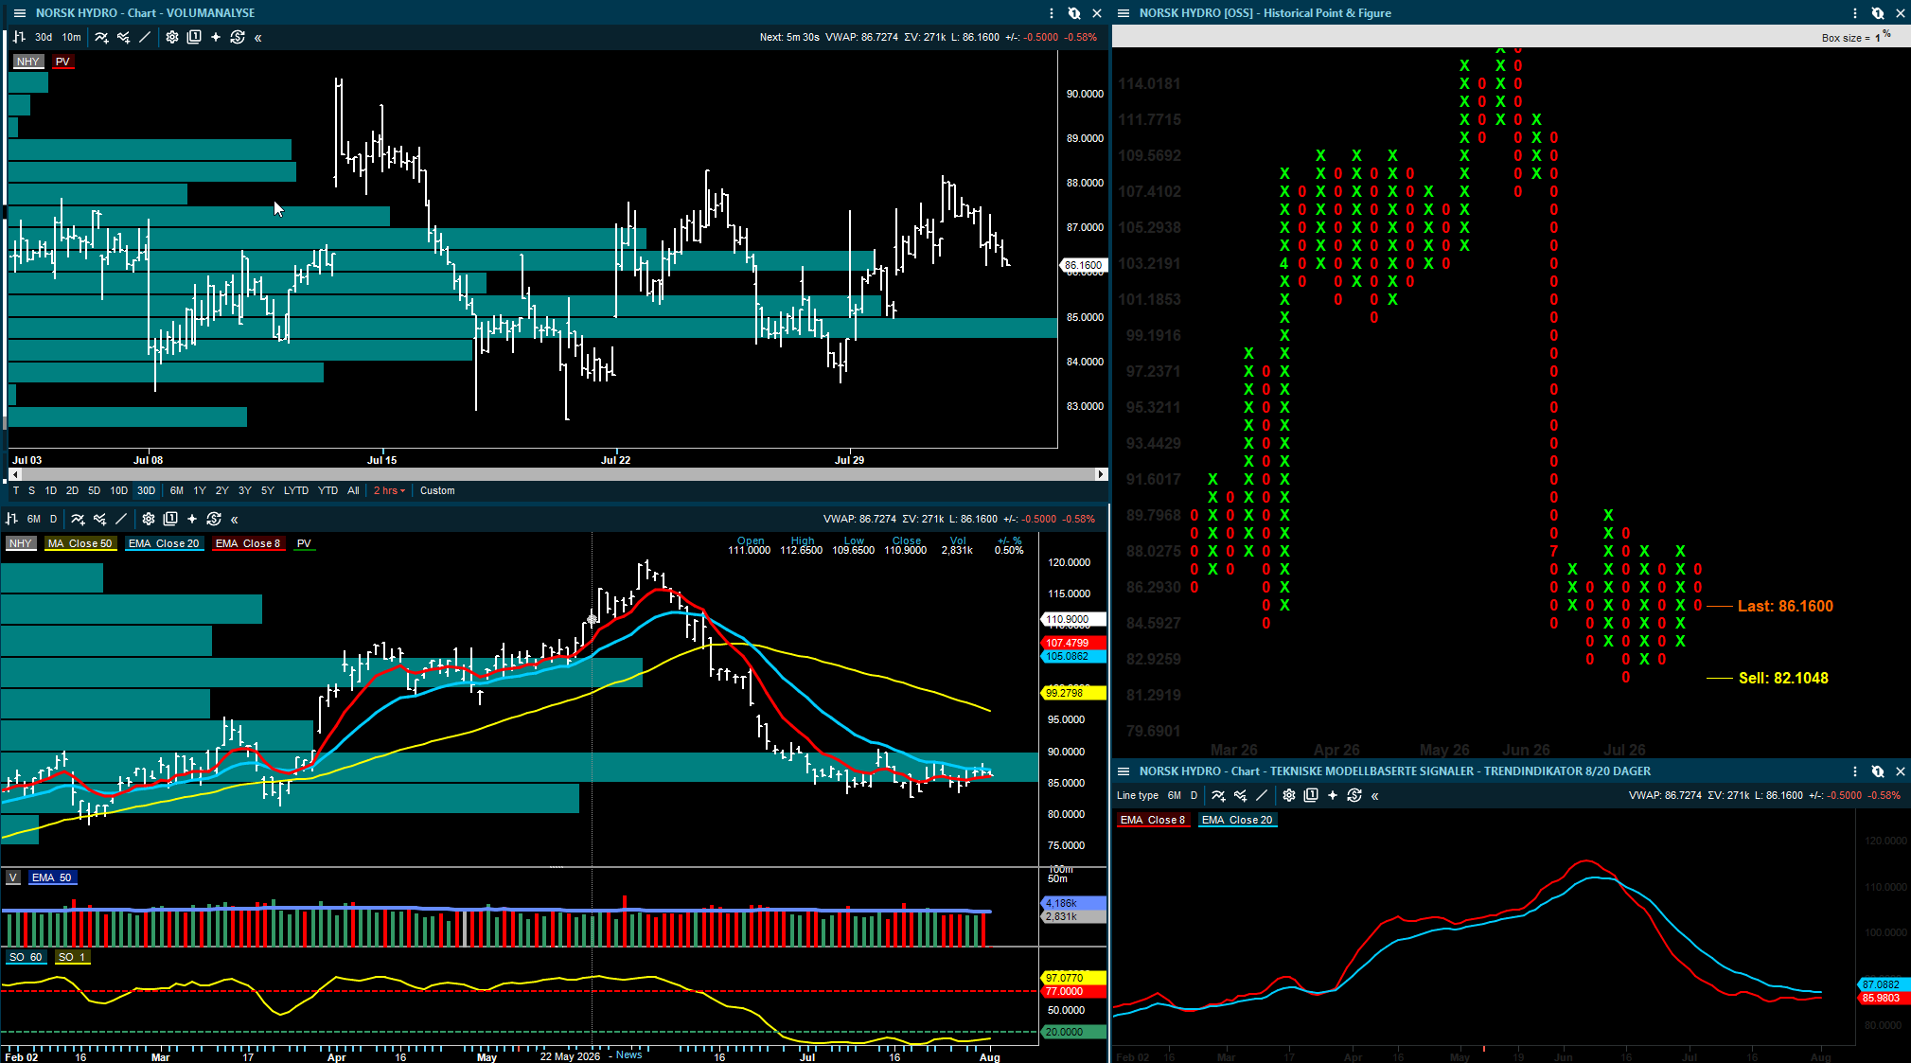Image resolution: width=1911 pixels, height=1063 pixels.
Task: Click the currency conversion icon in the 6M chart toolbar
Action: click(x=214, y=519)
